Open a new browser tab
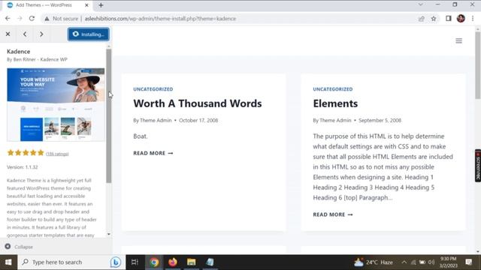The width and height of the screenshot is (481, 270). [x=101, y=5]
